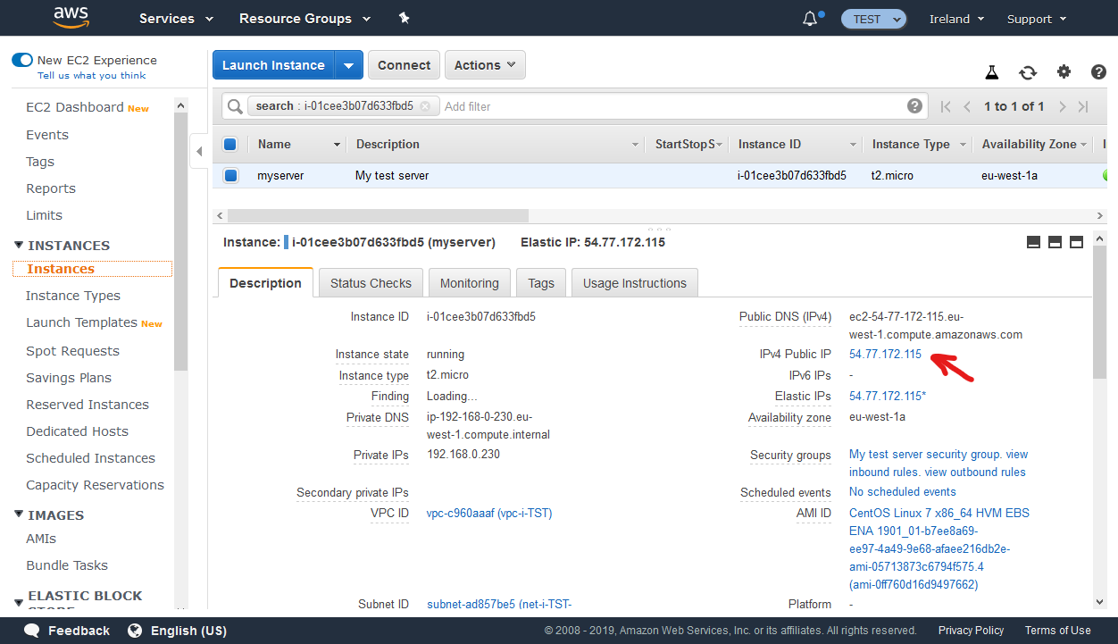Image resolution: width=1118 pixels, height=644 pixels.
Task: Open the Launch Instance dropdown arrow
Action: click(349, 65)
